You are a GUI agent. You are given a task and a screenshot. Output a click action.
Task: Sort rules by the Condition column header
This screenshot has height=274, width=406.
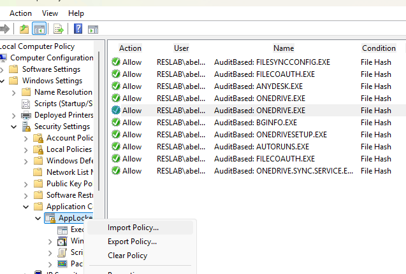pos(379,48)
